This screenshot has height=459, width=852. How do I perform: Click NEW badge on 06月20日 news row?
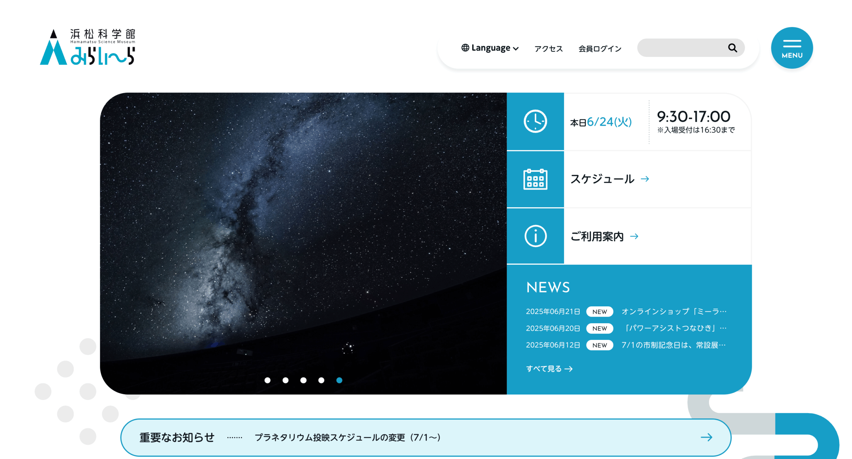coord(599,328)
